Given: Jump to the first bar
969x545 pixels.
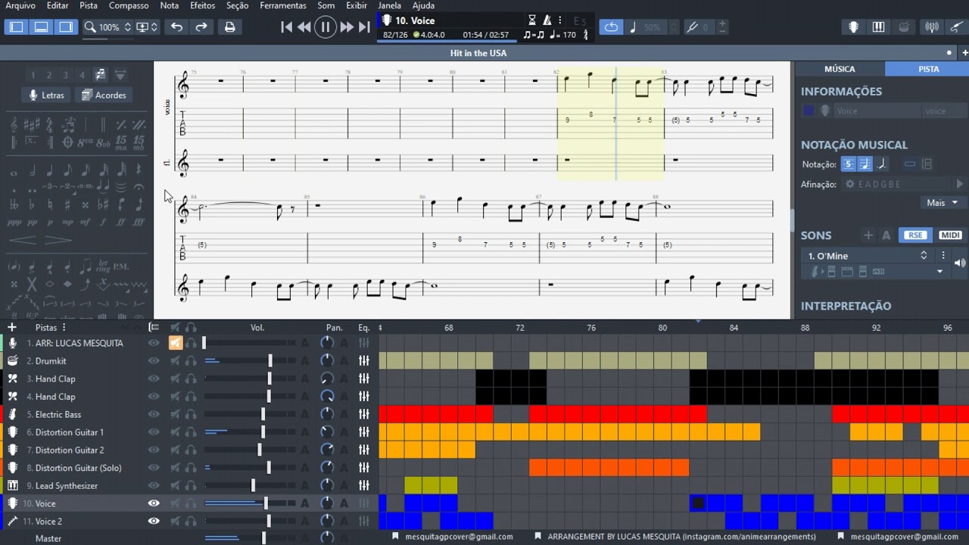Looking at the screenshot, I should [286, 27].
